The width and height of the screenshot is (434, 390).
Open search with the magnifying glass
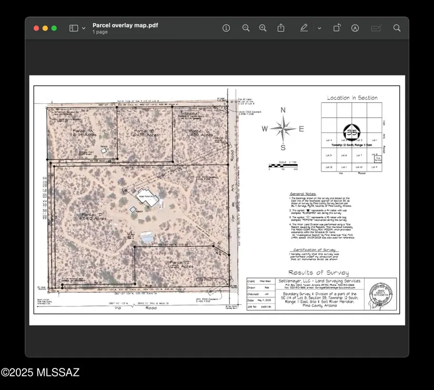397,28
